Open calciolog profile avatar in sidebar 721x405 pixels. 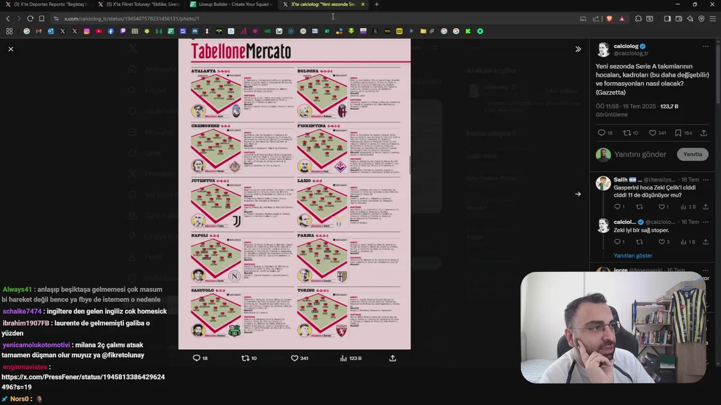coord(603,49)
